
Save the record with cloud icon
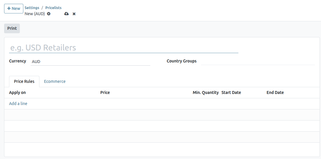[x=67, y=14]
